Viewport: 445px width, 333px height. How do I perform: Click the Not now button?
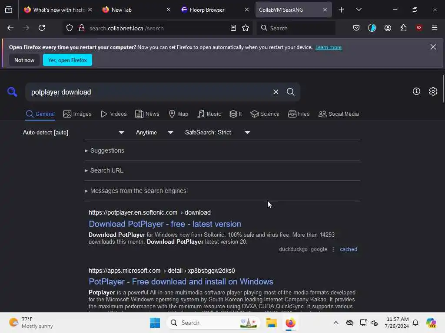click(24, 60)
